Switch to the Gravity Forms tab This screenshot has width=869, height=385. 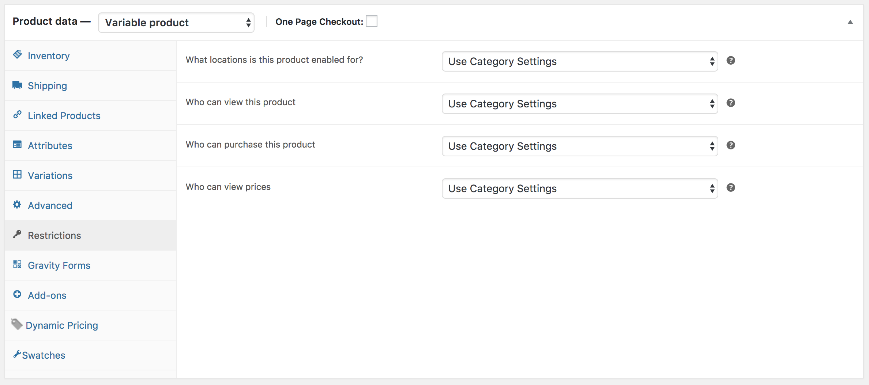point(59,266)
